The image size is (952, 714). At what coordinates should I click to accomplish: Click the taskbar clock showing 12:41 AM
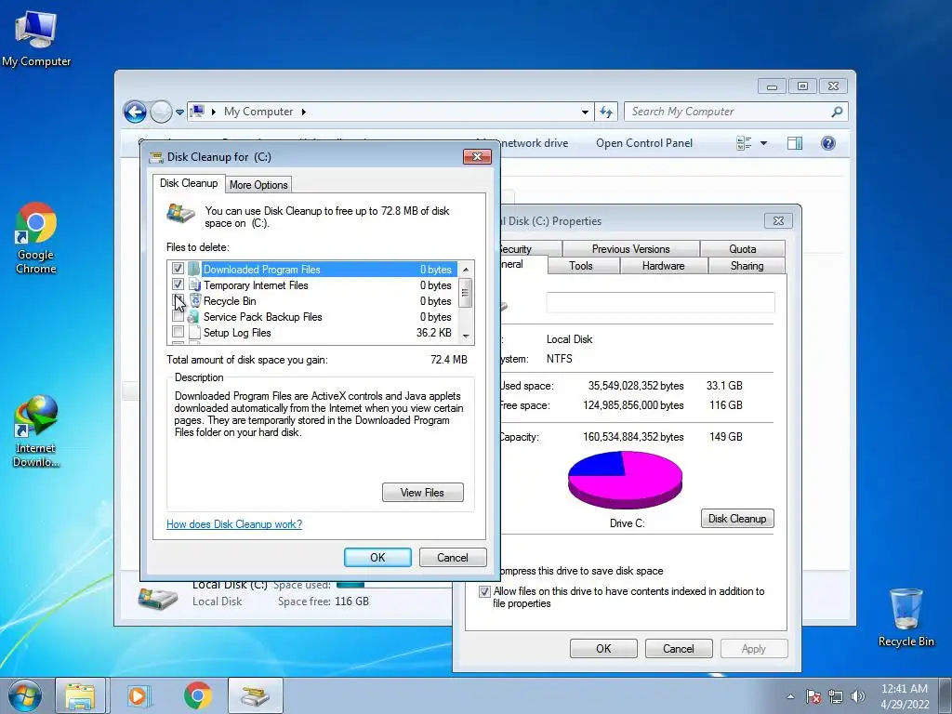point(905,695)
